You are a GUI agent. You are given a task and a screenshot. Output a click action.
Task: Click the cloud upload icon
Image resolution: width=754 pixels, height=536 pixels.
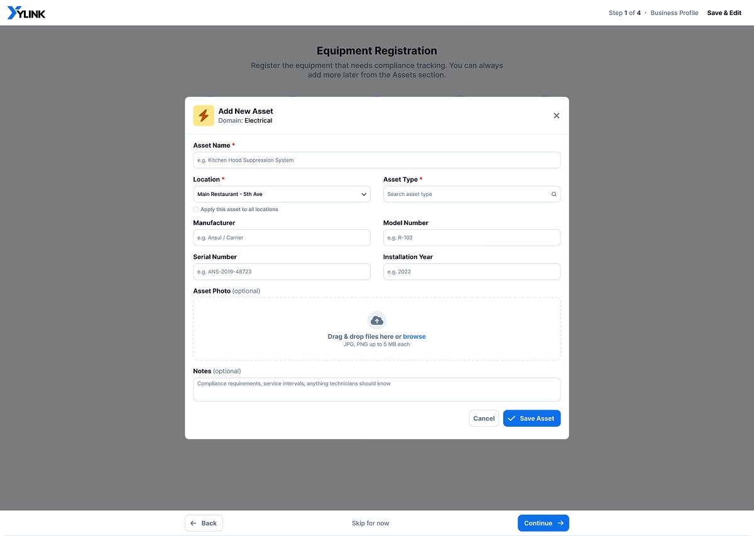point(376,320)
